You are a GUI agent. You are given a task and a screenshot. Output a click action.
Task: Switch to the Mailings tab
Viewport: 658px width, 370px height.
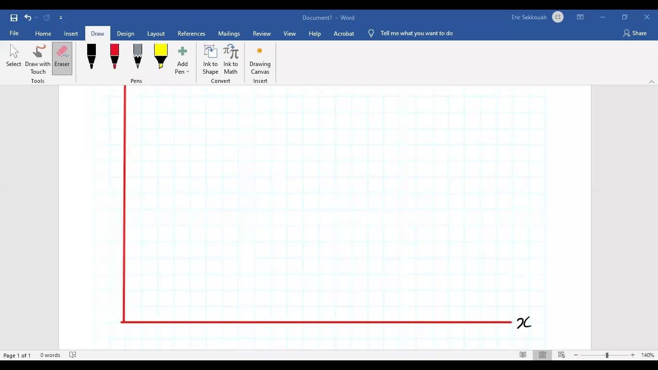(x=229, y=33)
